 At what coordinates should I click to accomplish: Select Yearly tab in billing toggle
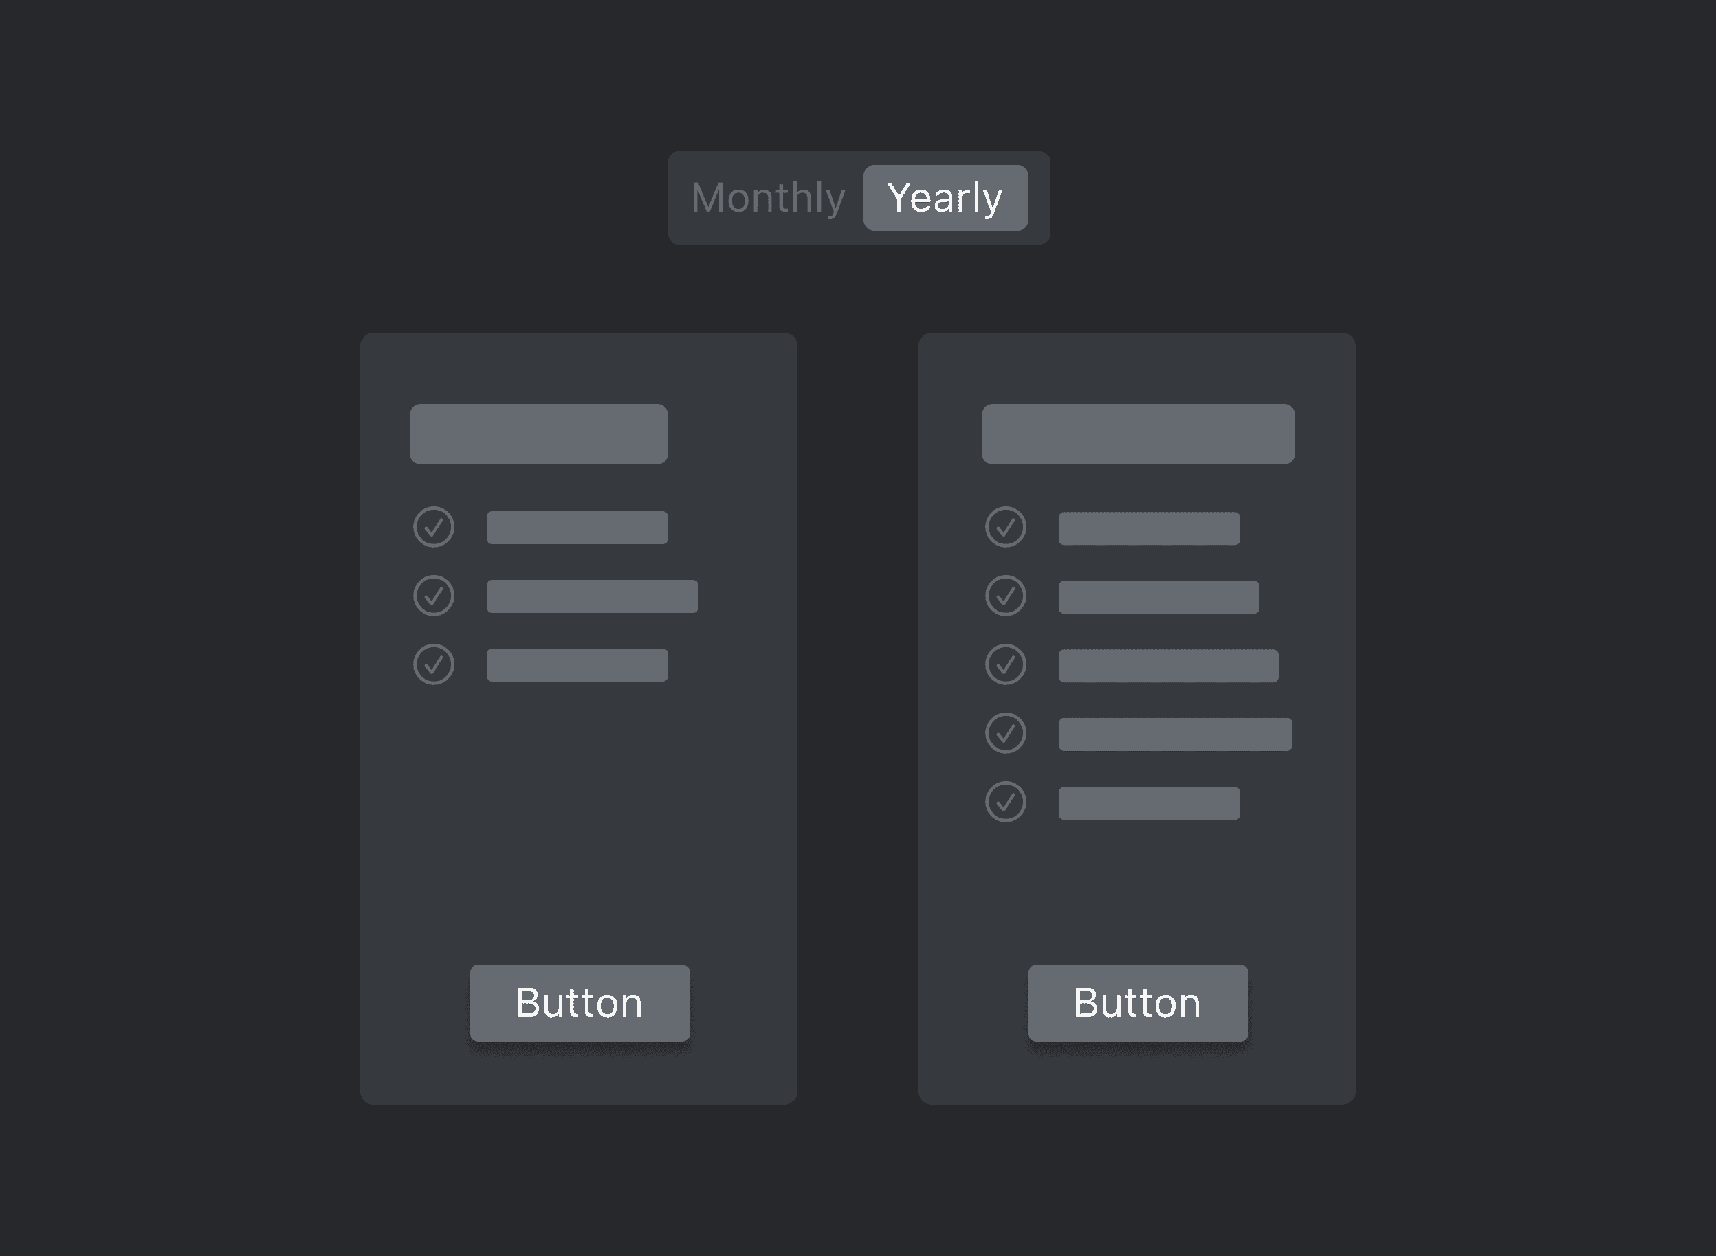click(946, 197)
